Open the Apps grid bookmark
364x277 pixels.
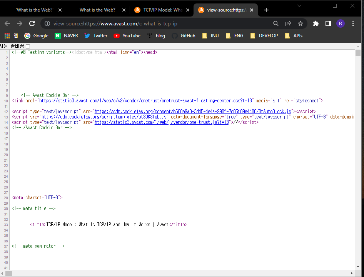point(11,35)
